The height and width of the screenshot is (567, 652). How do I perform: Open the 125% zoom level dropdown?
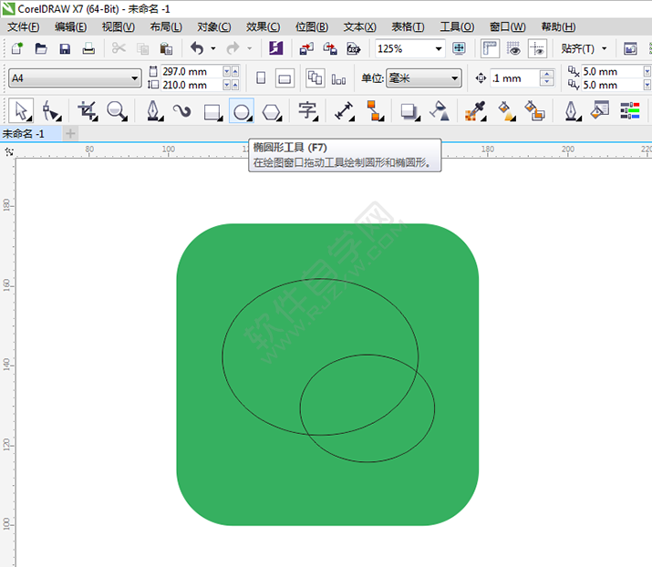[x=439, y=48]
